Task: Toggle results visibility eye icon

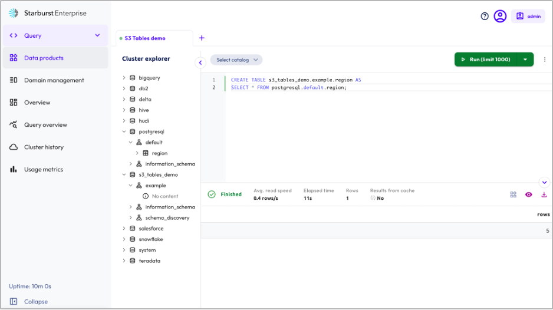Action: [528, 194]
